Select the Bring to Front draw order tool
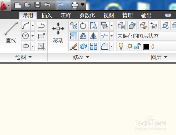This screenshot has height=135, width=176. [105, 26]
